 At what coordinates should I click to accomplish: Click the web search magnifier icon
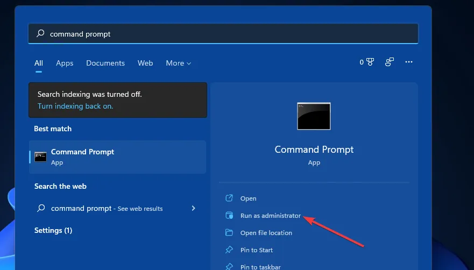coord(40,208)
